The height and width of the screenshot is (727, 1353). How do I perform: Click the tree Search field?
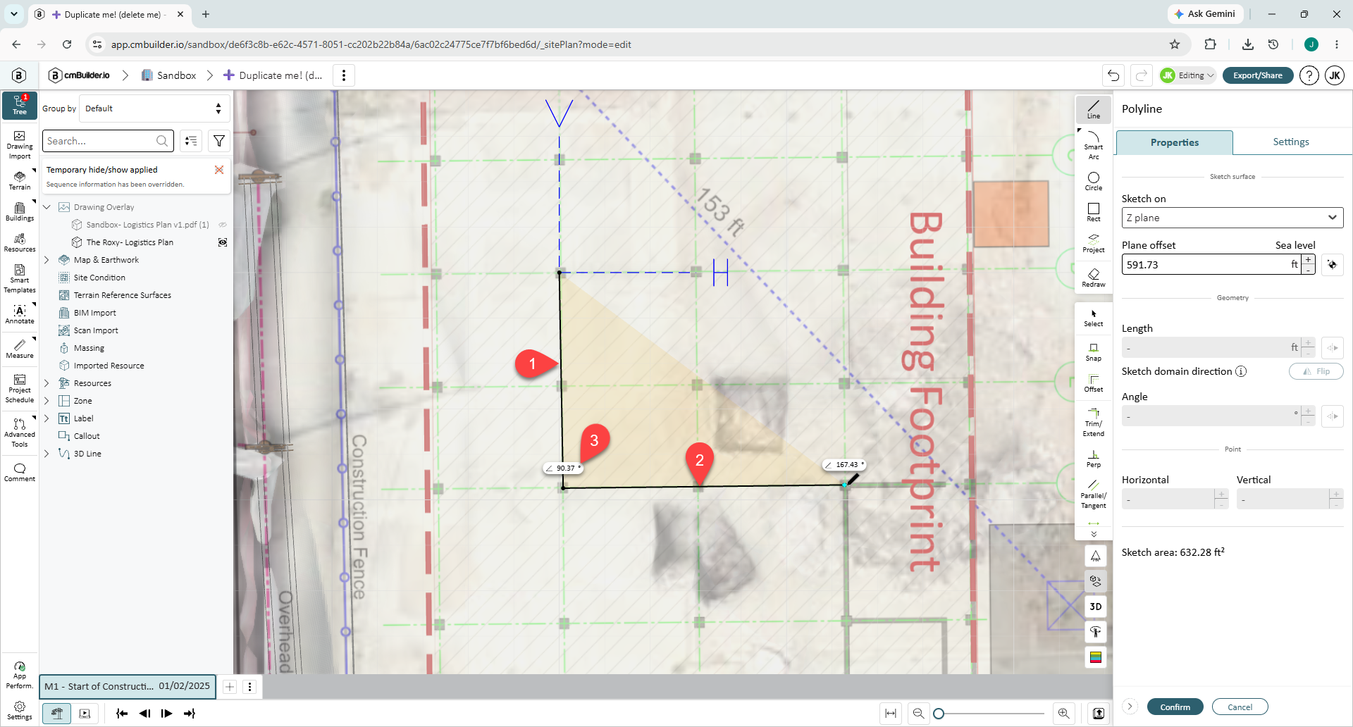[107, 141]
